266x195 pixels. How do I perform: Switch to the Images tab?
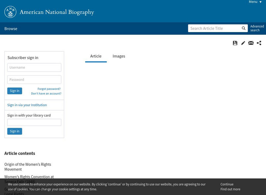(119, 56)
